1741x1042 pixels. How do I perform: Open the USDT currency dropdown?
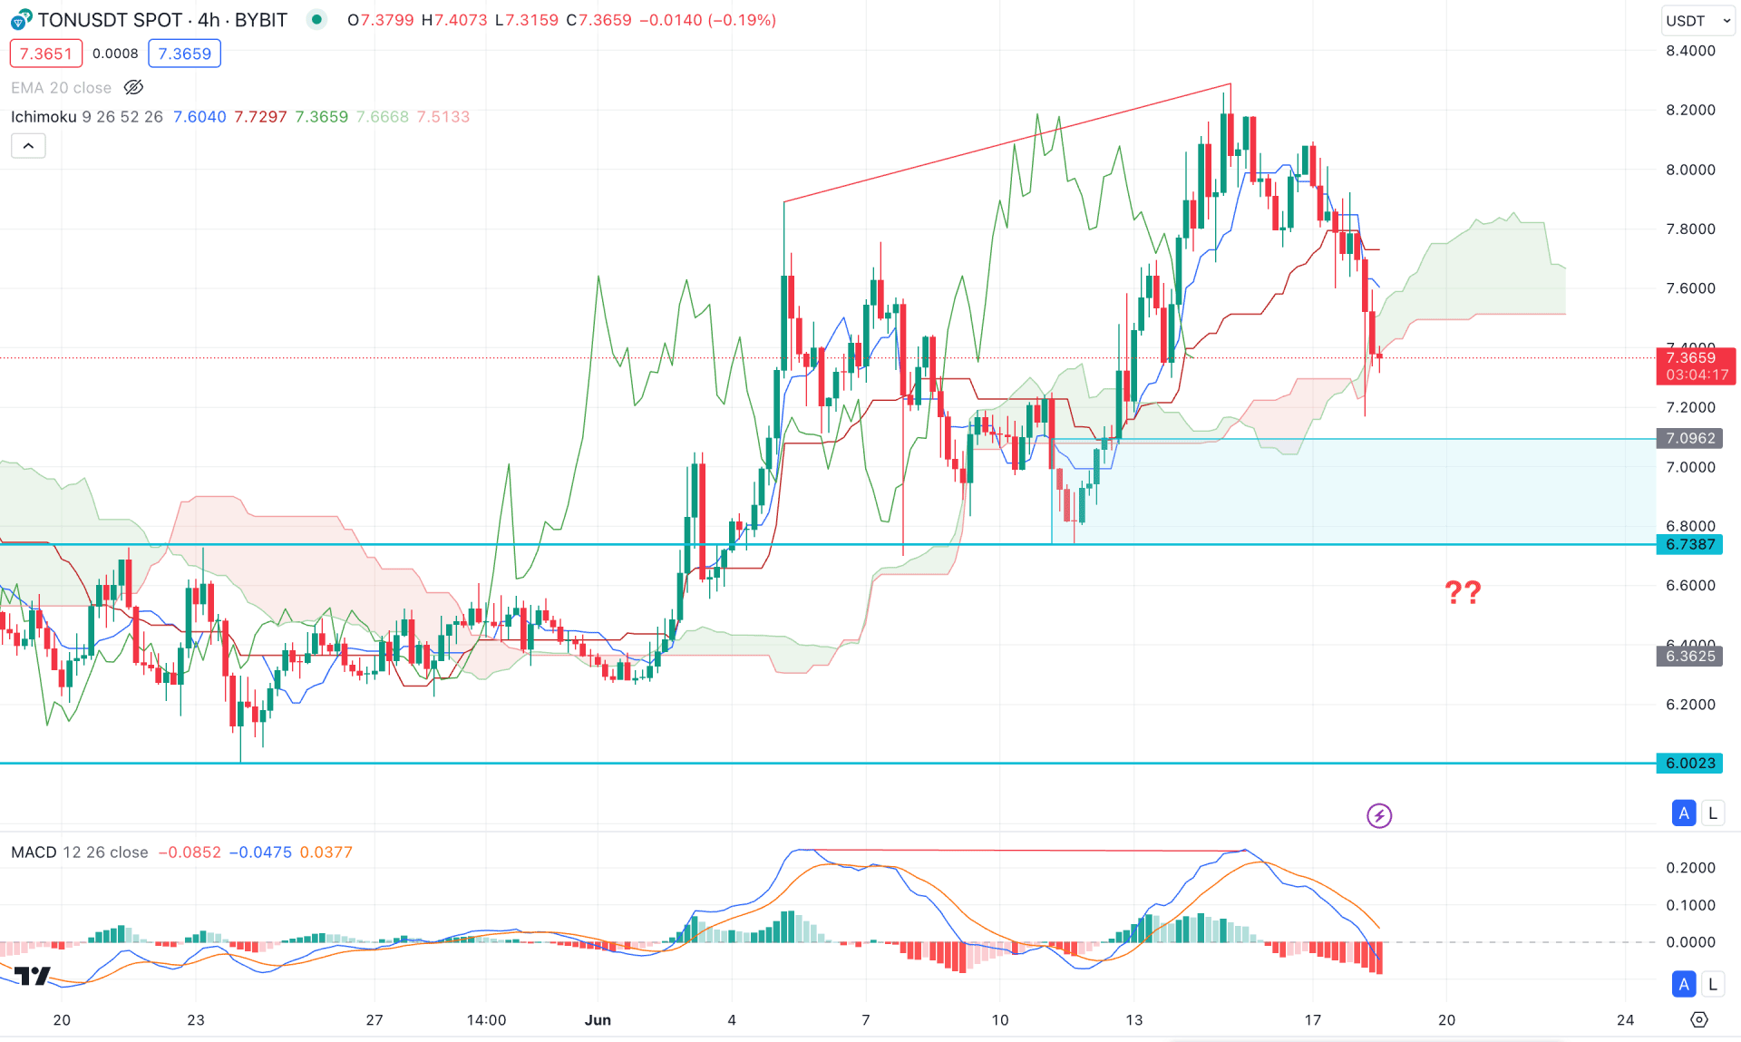(x=1698, y=21)
